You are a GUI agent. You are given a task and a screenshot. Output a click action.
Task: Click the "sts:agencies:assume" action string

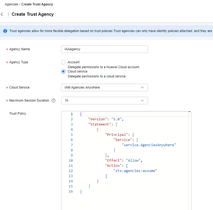[135, 171]
